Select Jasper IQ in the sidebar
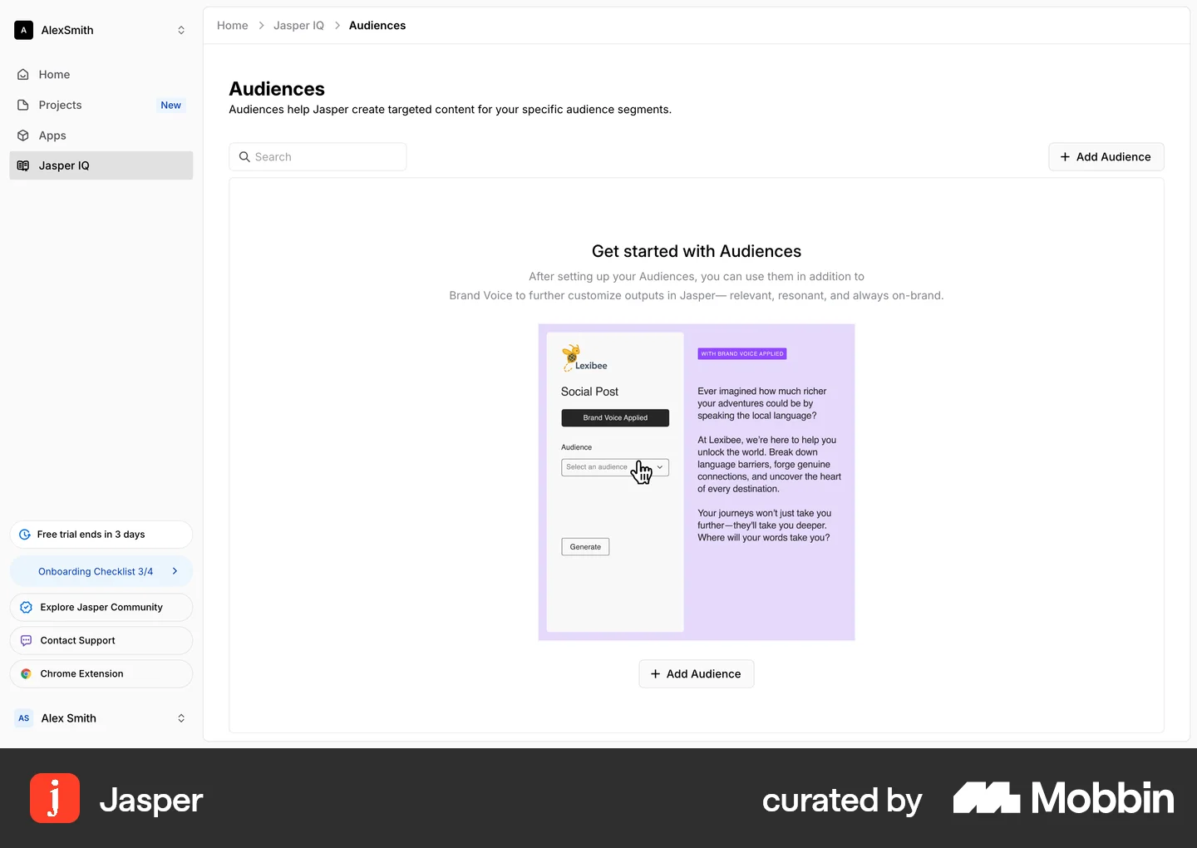 point(101,165)
